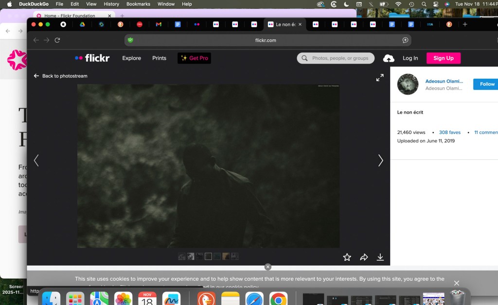
Task: Open the History menu in menu bar
Action: tap(111, 4)
